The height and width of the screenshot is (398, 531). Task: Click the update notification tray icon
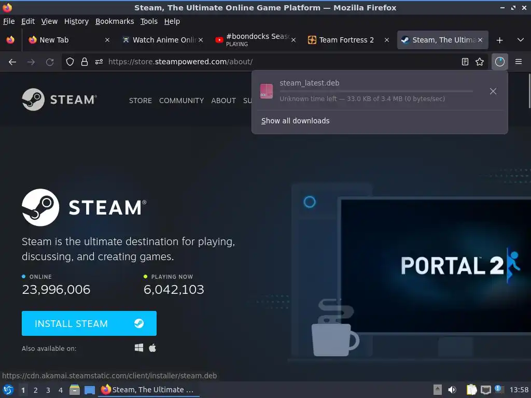point(498,389)
